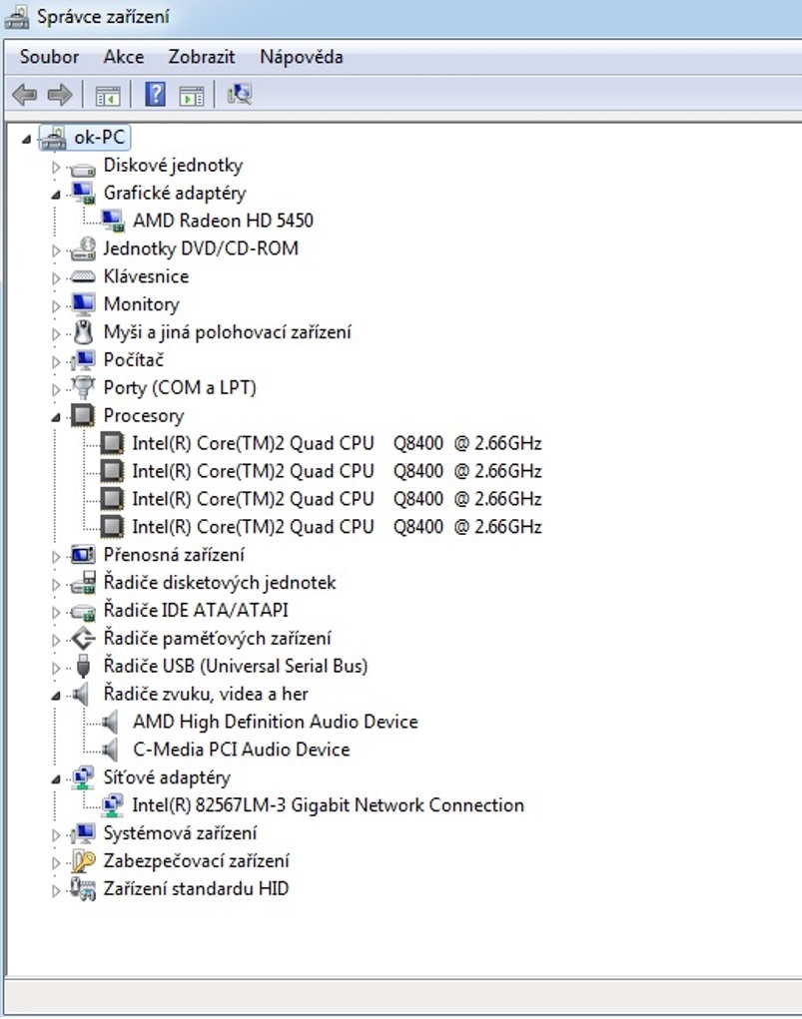Screen dimensions: 802x1019
Task: Expand the Diskové jednotky node
Action: point(56,166)
